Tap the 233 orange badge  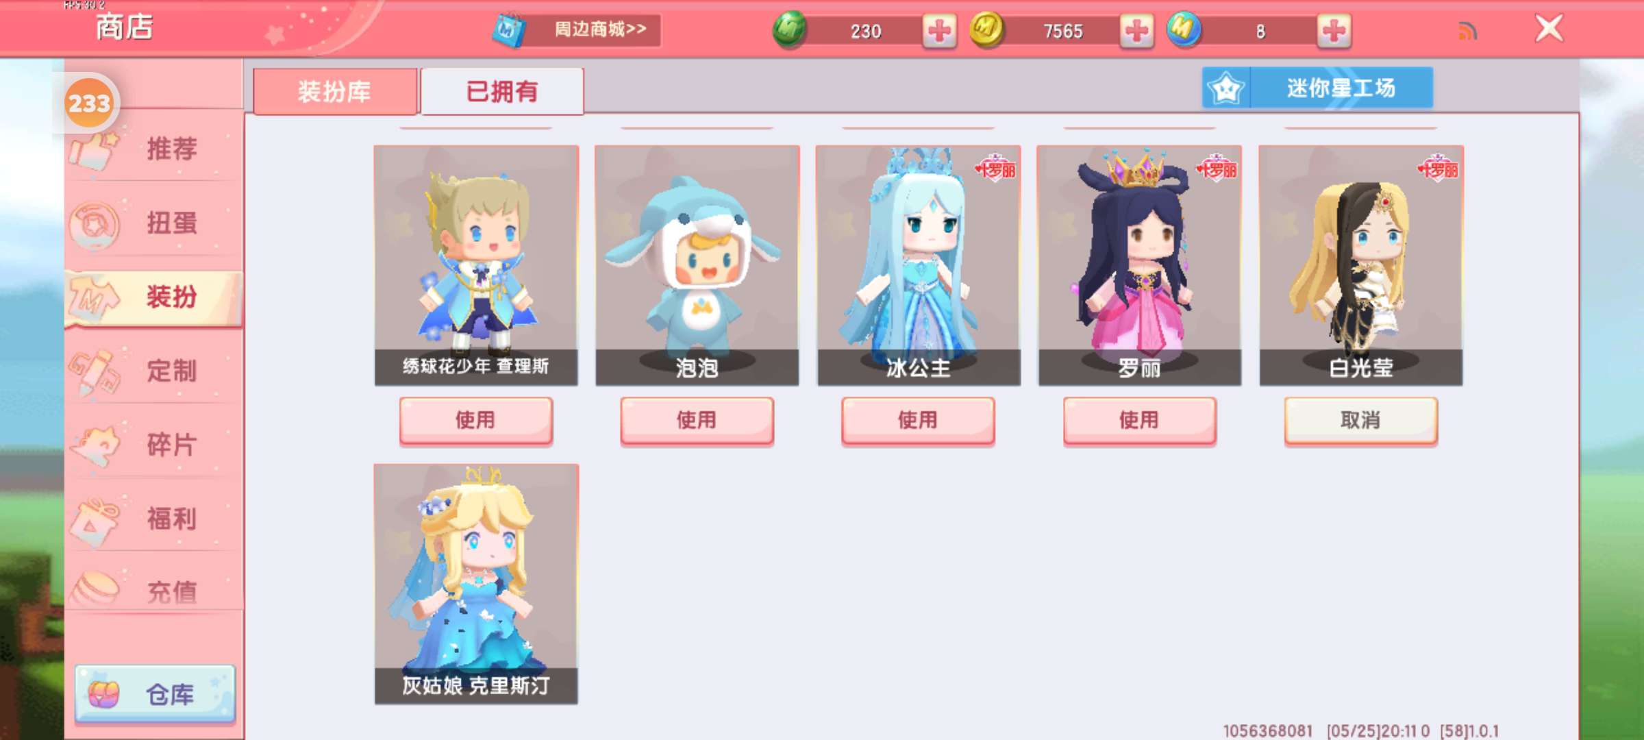click(x=89, y=103)
